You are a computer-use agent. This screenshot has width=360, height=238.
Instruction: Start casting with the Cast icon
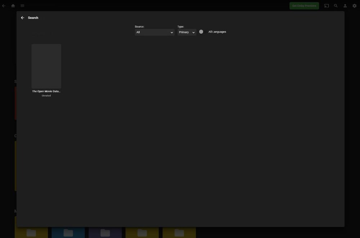point(327,5)
